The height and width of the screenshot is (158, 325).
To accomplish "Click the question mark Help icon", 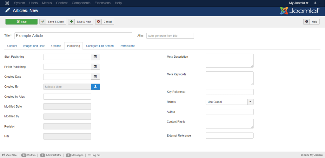I will (307, 22).
